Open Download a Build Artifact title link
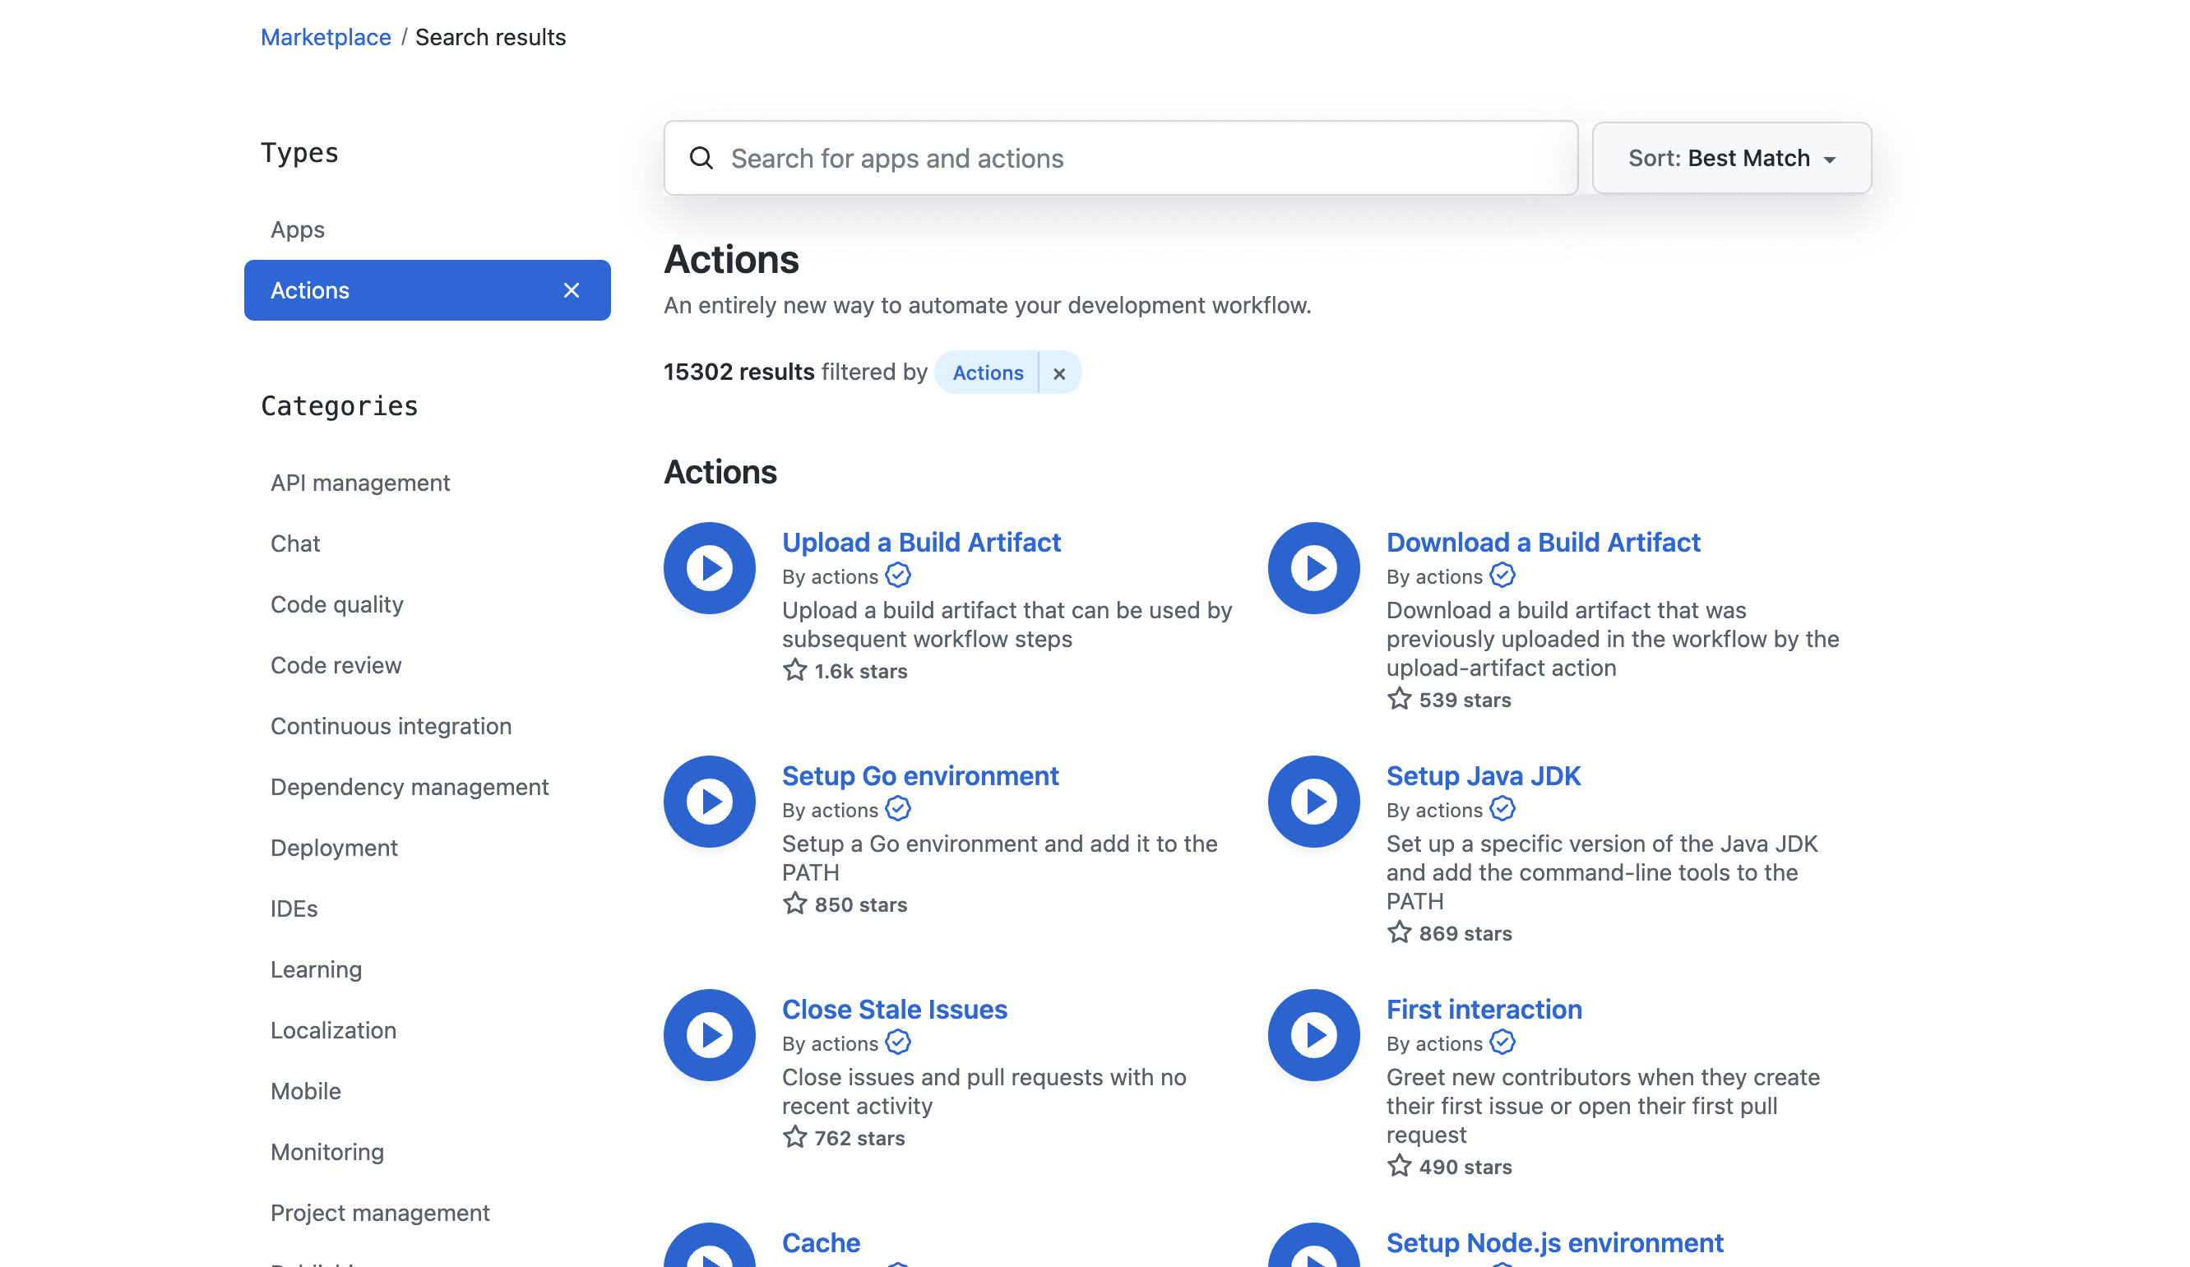The image size is (2190, 1267). 1543,543
